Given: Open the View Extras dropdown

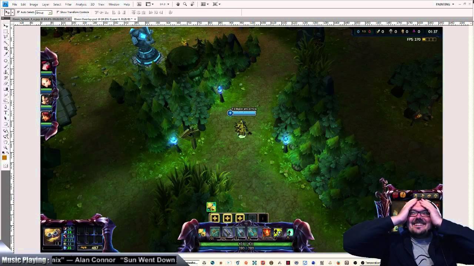Looking at the screenshot, I should (x=150, y=4).
